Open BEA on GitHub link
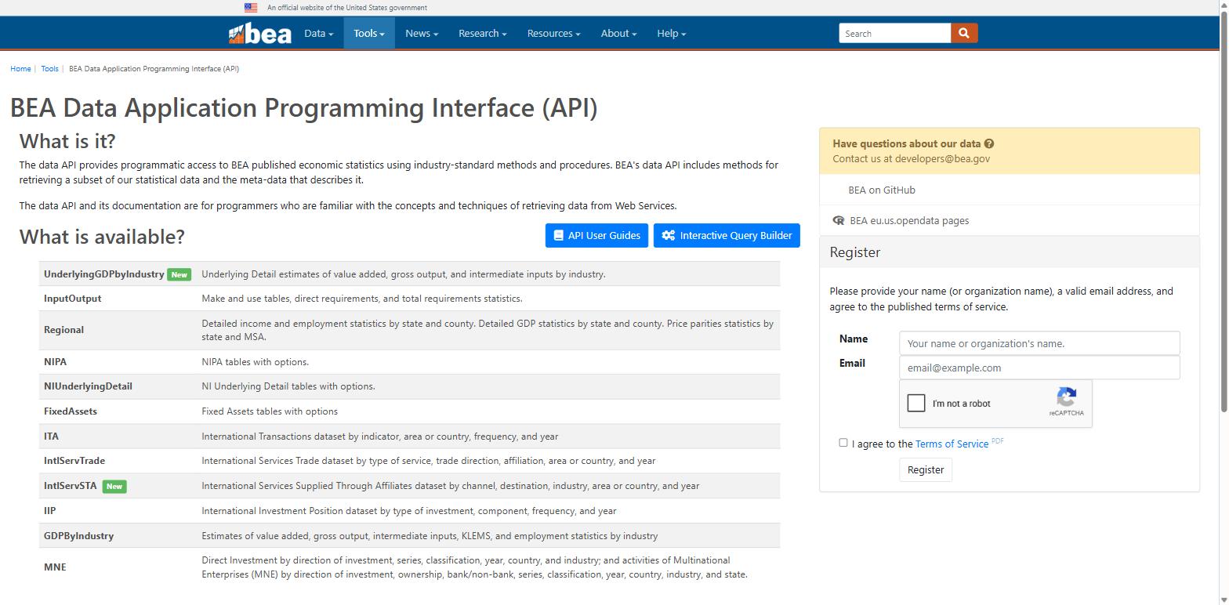This screenshot has width=1229, height=605. (x=882, y=190)
